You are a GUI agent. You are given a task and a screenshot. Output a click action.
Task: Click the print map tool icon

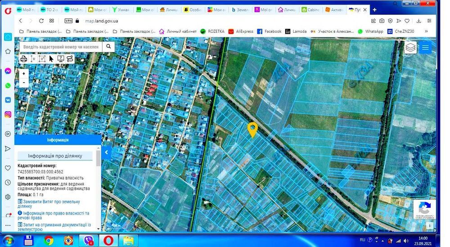point(24,58)
